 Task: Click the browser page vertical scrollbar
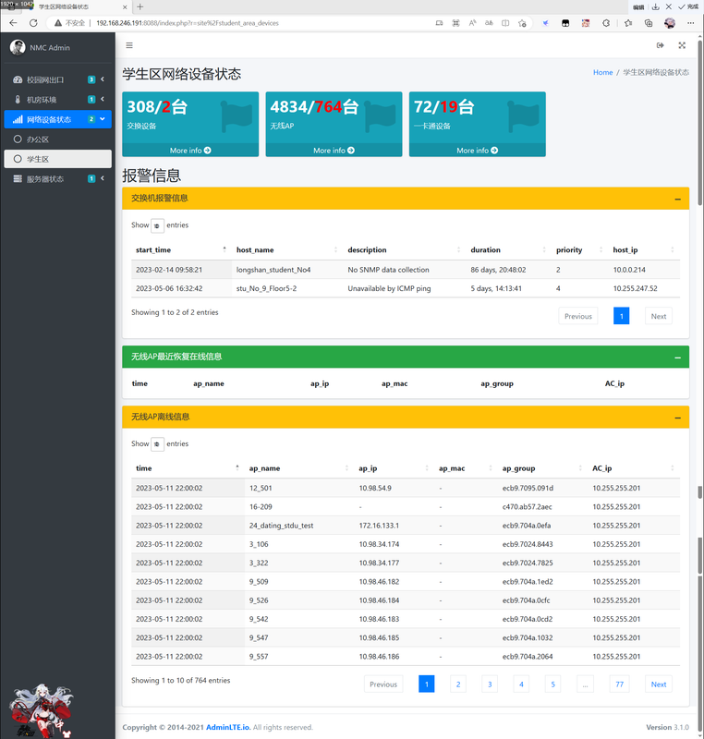[699, 125]
